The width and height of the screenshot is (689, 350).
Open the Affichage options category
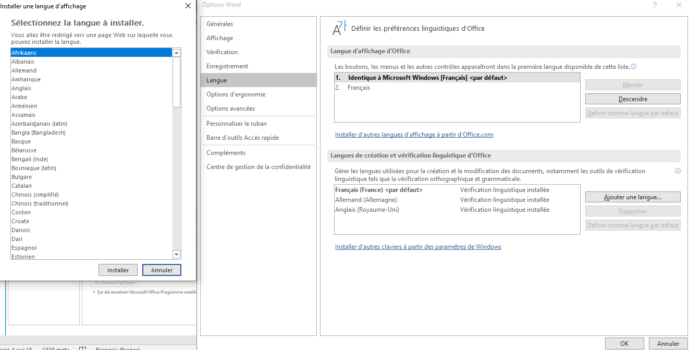tap(258, 38)
